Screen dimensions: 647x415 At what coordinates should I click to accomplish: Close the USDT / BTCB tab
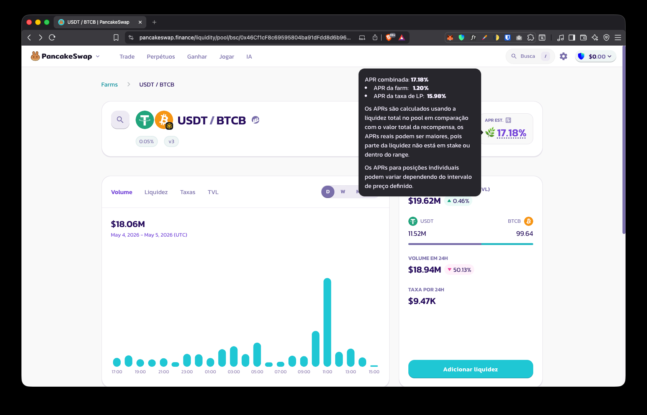[x=140, y=22]
